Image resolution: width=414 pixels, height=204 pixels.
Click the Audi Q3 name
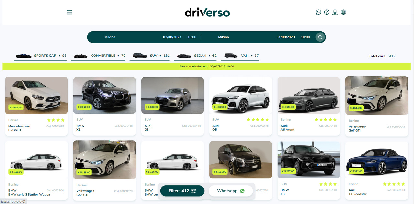pos(148,128)
